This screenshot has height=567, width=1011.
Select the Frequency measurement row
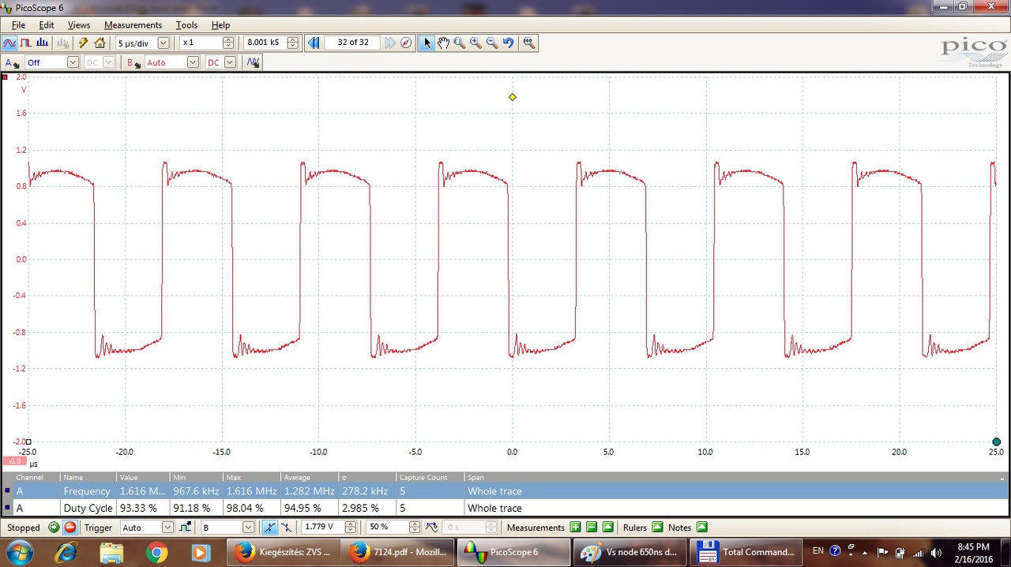[x=505, y=491]
